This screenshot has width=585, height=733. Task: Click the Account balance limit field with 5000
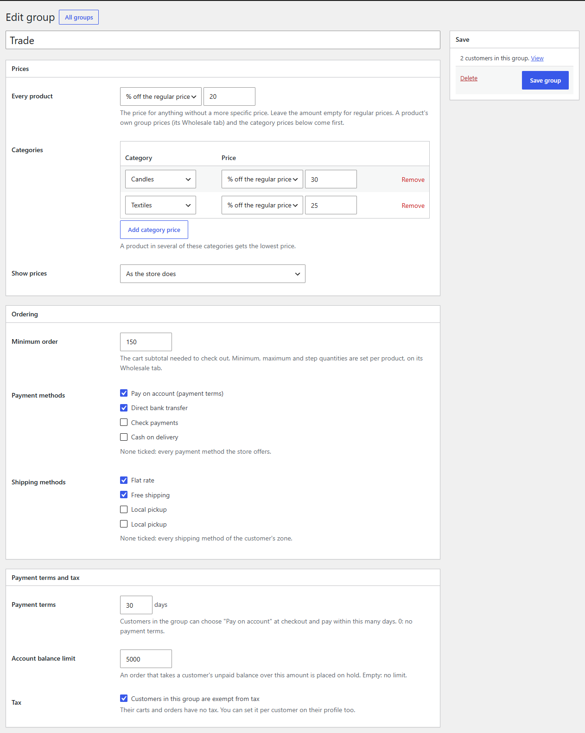click(x=146, y=659)
